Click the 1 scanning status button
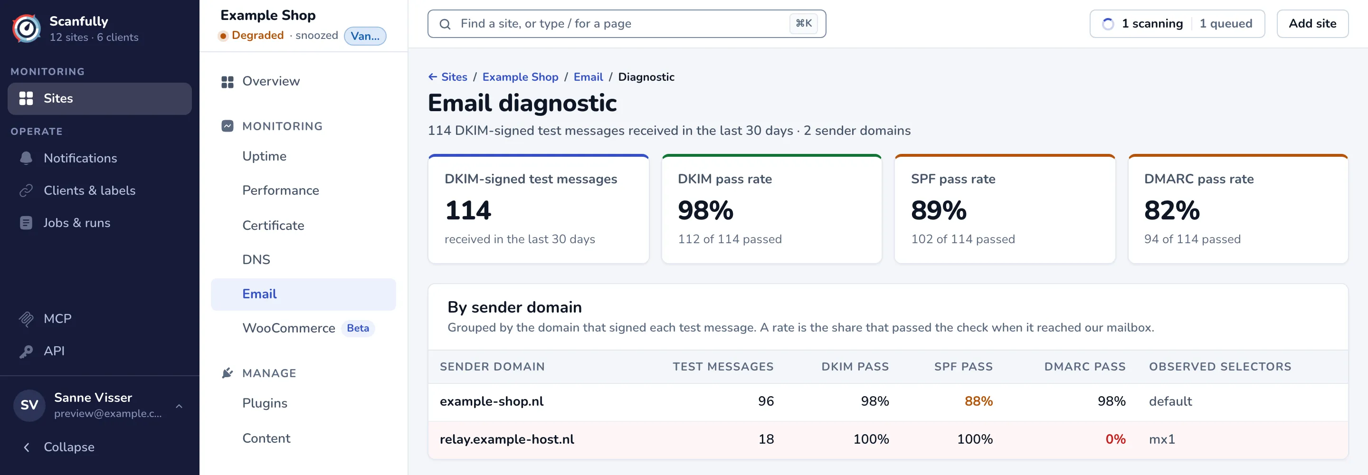The width and height of the screenshot is (1368, 475). (1142, 24)
